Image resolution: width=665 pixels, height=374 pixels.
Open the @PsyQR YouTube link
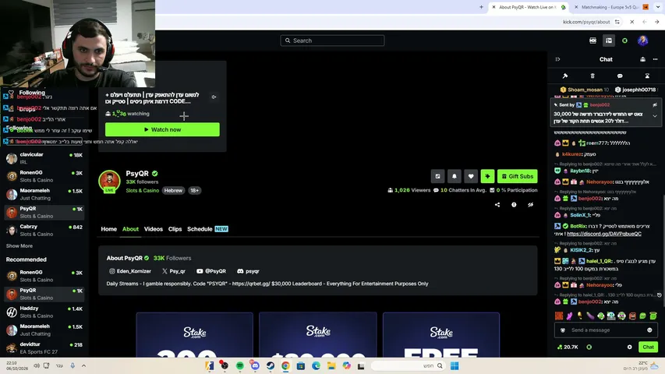coord(210,271)
